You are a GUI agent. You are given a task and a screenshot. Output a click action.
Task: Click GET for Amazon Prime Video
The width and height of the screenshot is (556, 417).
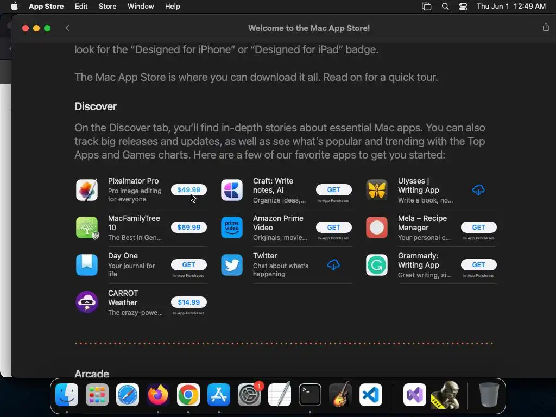pyautogui.click(x=334, y=228)
